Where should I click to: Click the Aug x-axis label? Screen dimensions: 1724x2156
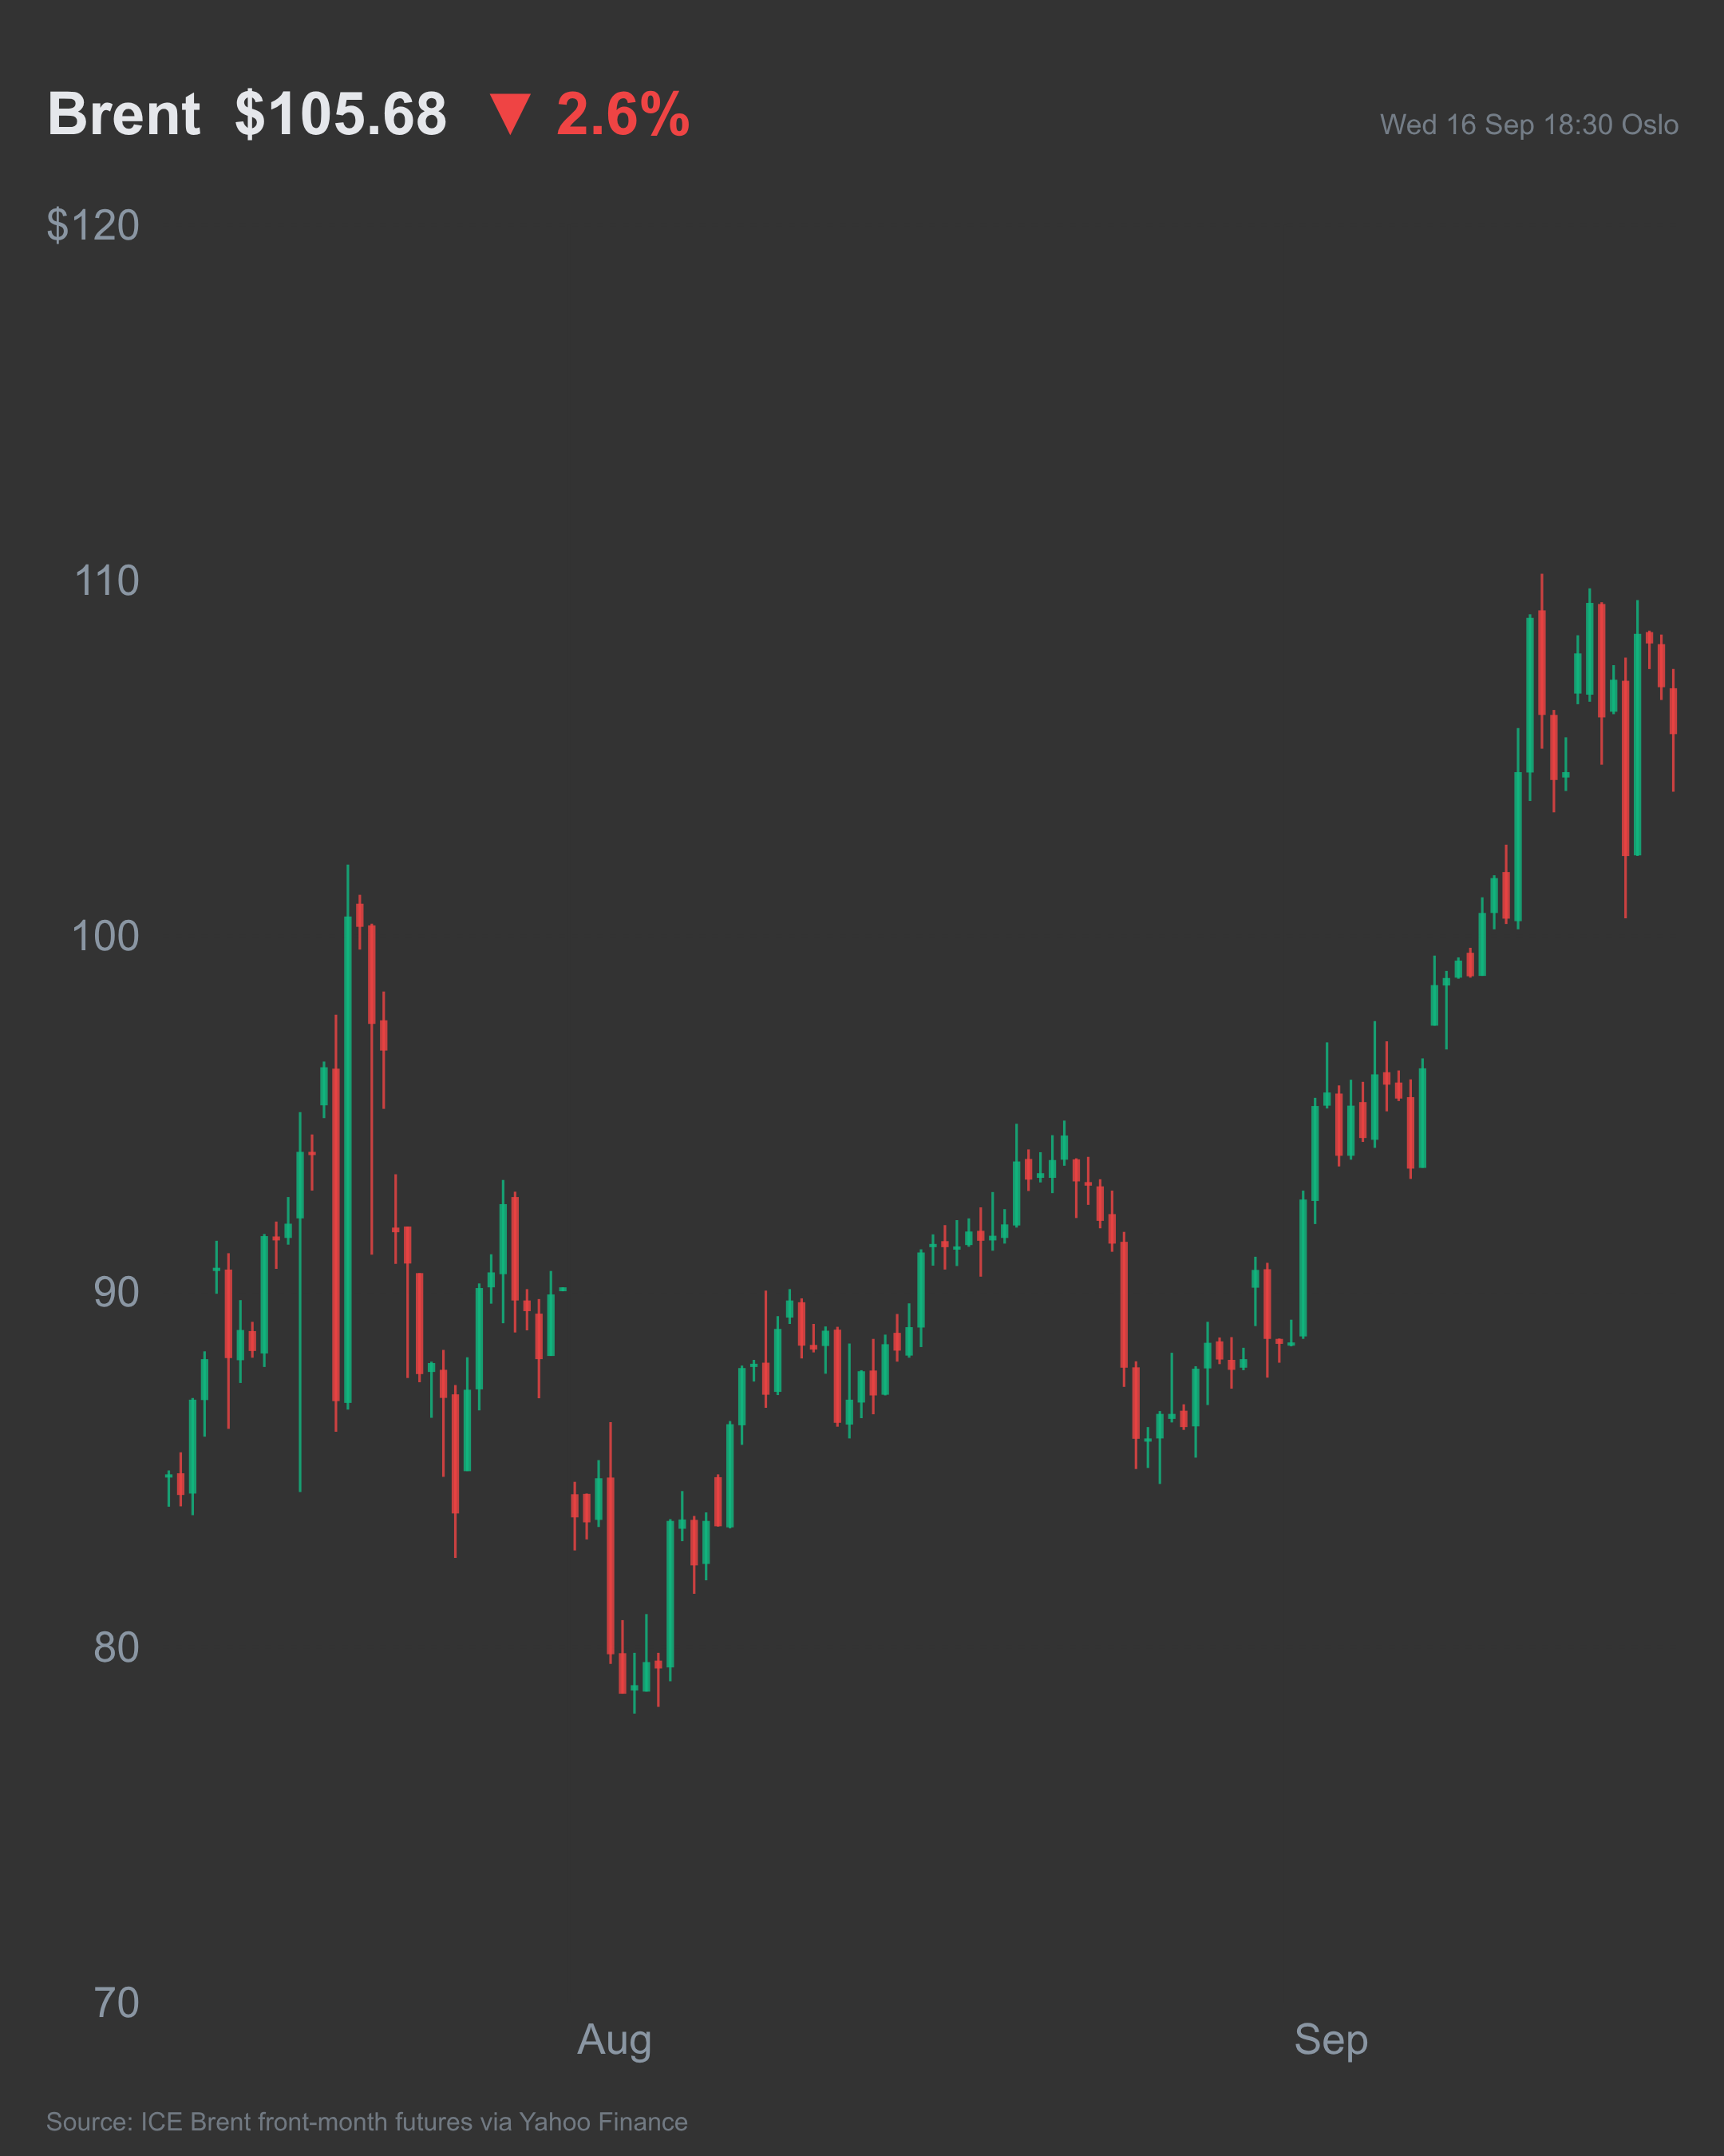[615, 2040]
